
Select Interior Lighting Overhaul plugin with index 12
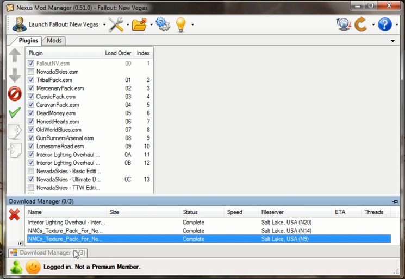pos(89,163)
